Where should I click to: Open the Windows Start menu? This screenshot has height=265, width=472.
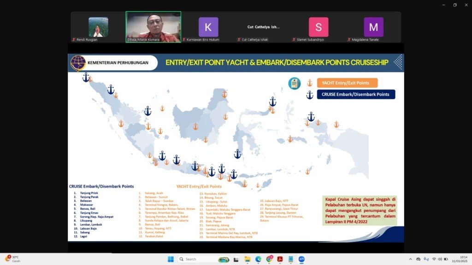click(x=170, y=259)
